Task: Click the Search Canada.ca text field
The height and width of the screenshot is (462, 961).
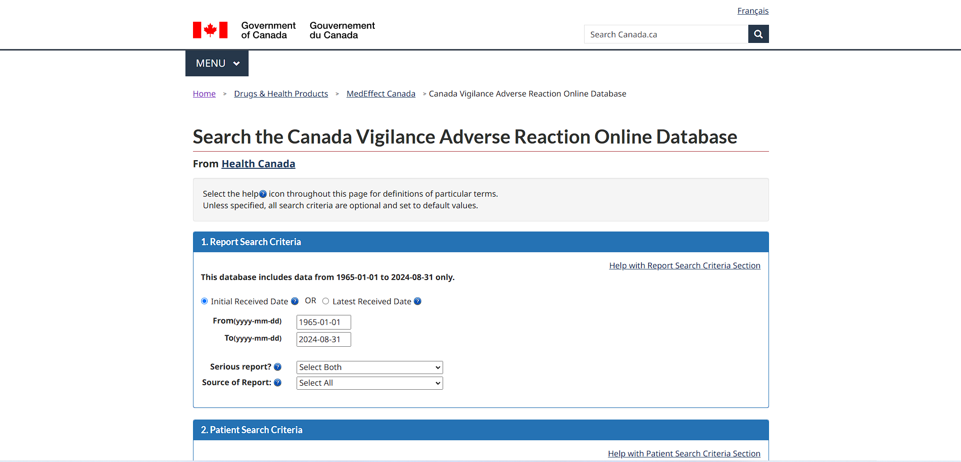Action: pos(665,34)
